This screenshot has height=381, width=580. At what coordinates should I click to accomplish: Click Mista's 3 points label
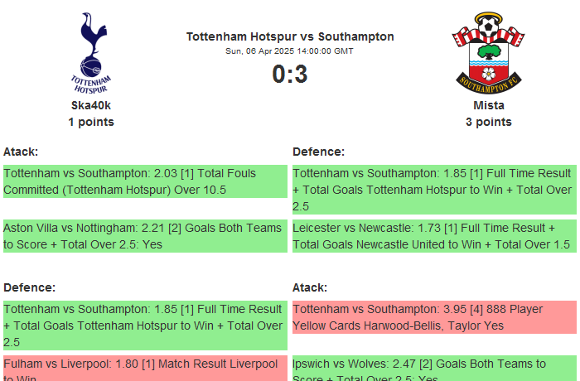pyautogui.click(x=489, y=122)
